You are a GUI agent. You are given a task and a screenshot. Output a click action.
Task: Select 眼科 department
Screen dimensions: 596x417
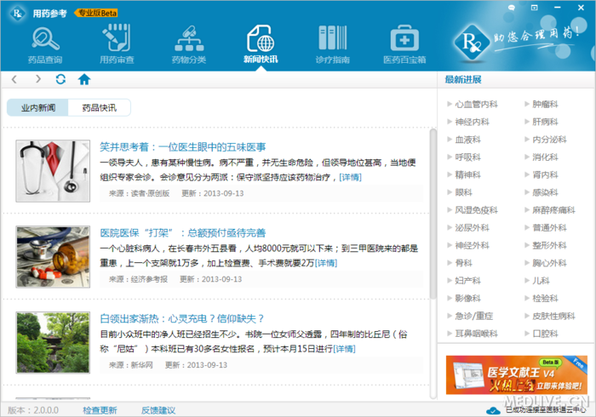(x=460, y=192)
